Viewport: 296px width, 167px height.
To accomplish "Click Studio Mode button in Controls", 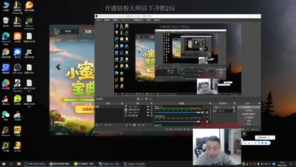I will pos(249,117).
